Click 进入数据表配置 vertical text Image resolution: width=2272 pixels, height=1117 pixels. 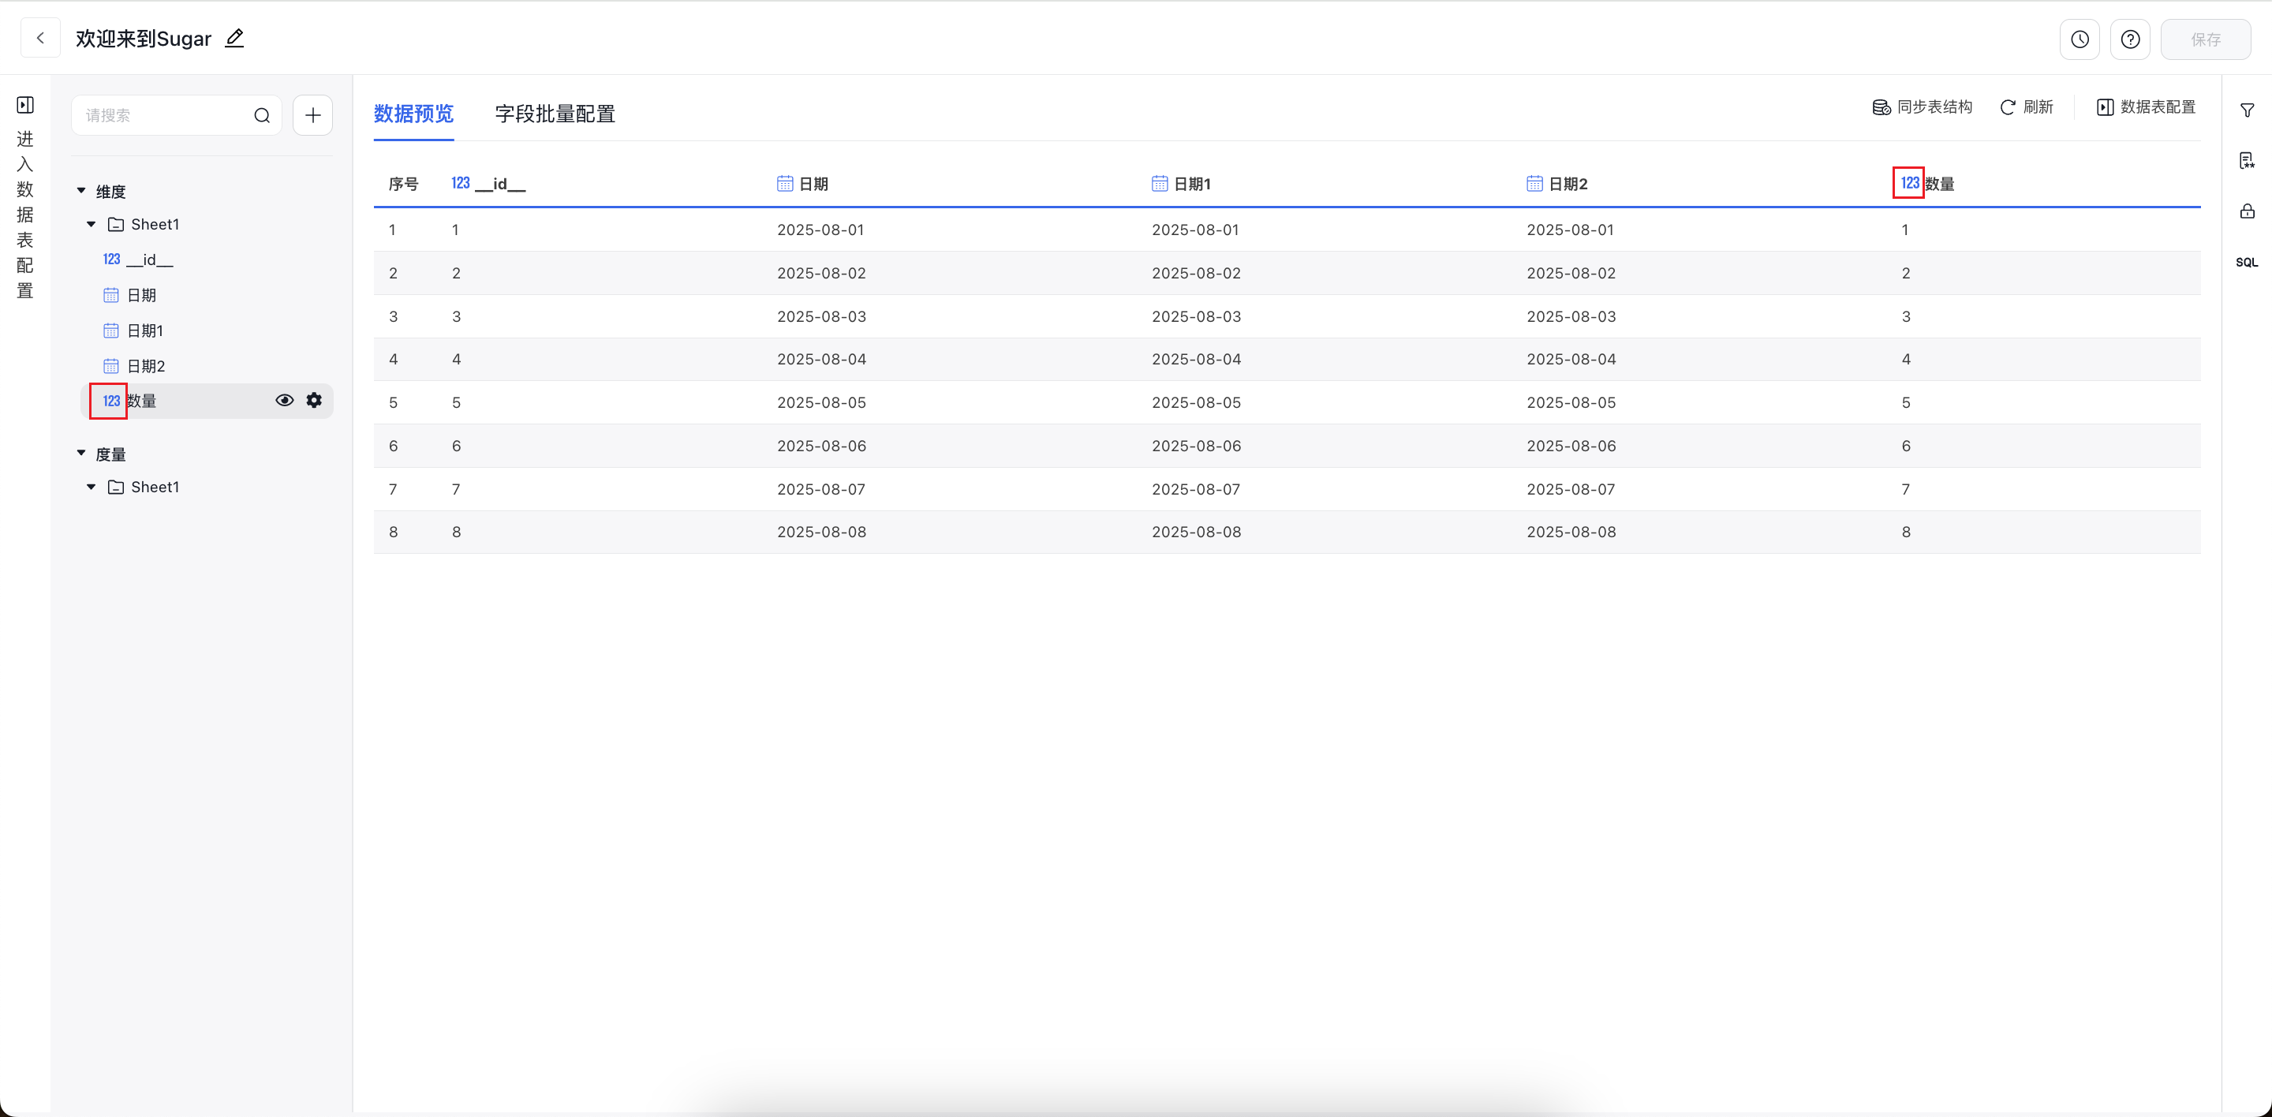pos(24,215)
